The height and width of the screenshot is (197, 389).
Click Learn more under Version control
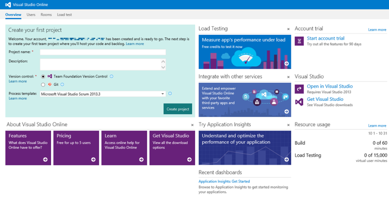[18, 81]
